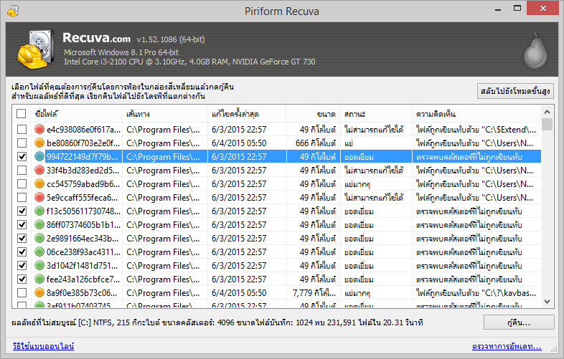Check the box for cc545759abad9b6 file
This screenshot has width=564, height=359.
click(x=22, y=184)
